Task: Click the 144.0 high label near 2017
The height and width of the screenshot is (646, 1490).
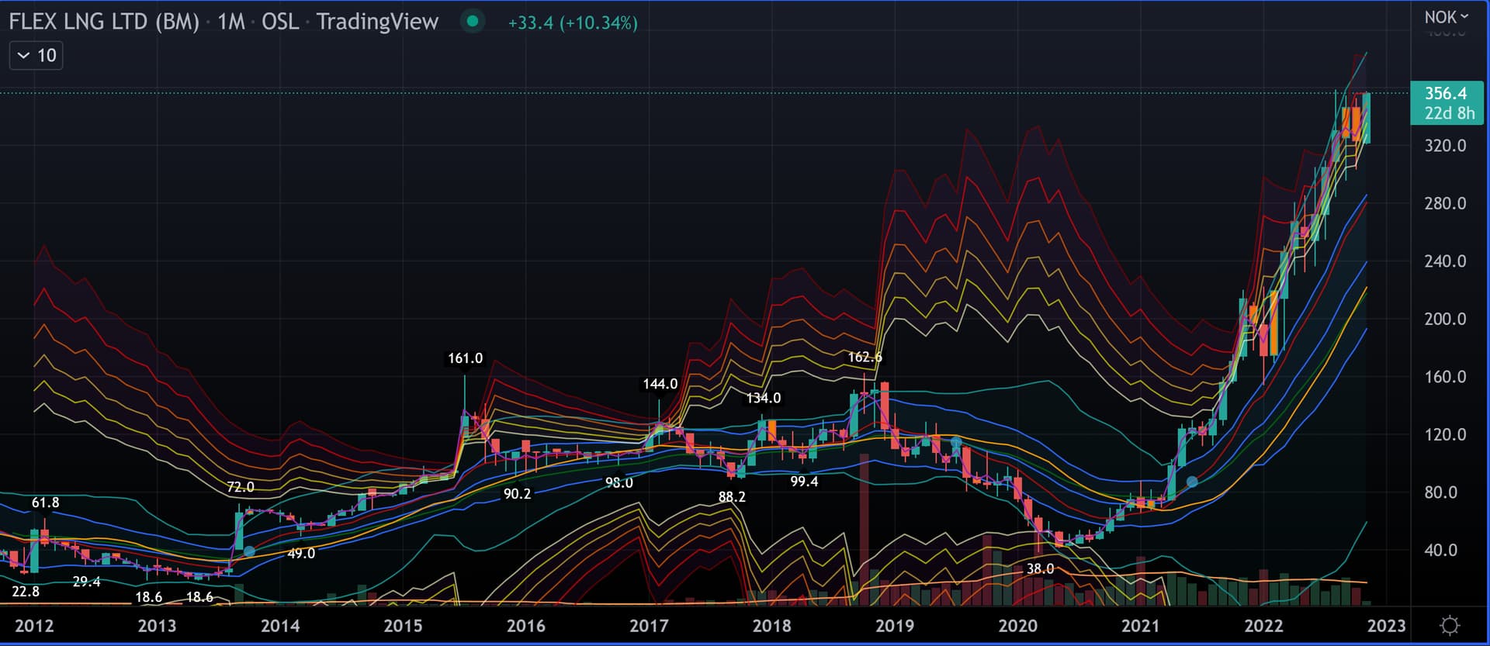Action: (660, 384)
